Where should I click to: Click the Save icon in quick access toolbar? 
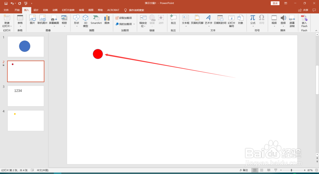[6, 3]
